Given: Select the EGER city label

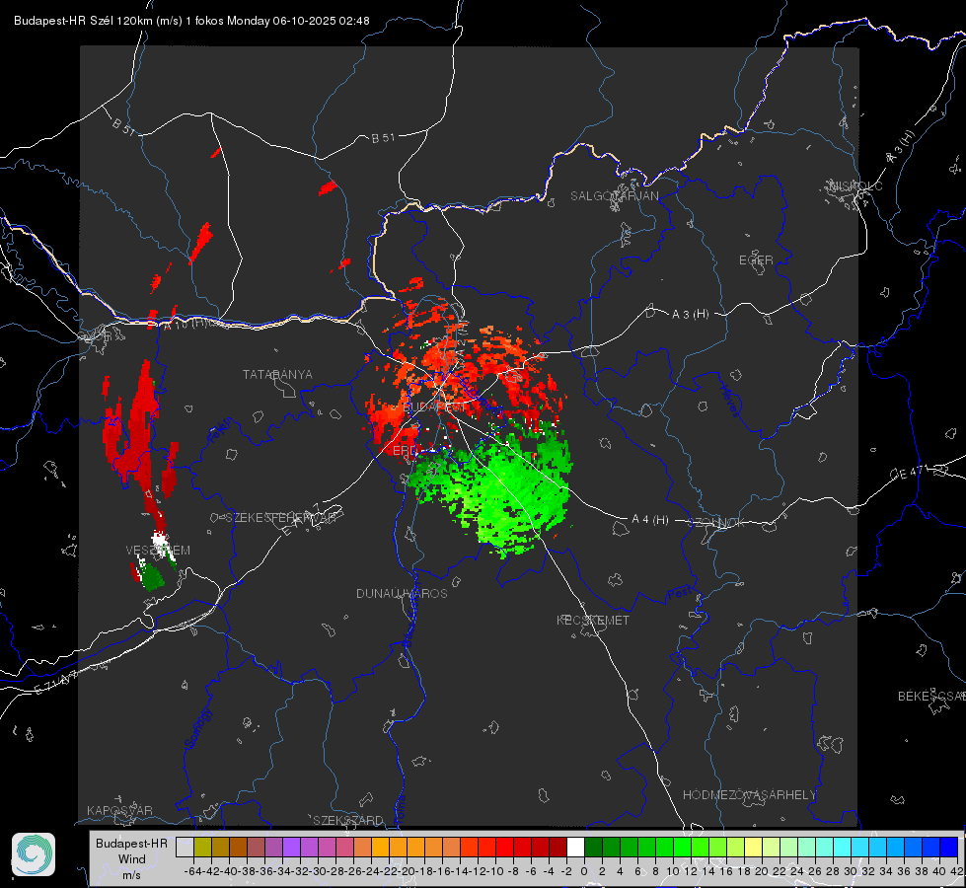Looking at the screenshot, I should 756,260.
